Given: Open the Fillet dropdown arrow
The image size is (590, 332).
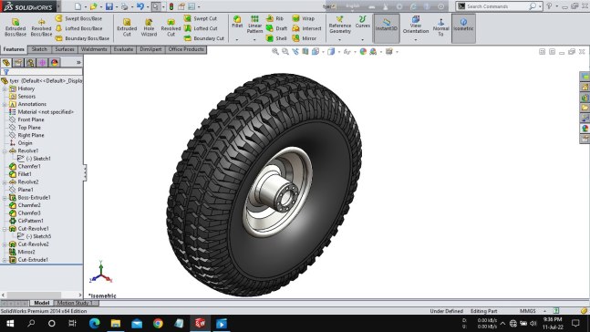Looking at the screenshot, I should pos(237,39).
